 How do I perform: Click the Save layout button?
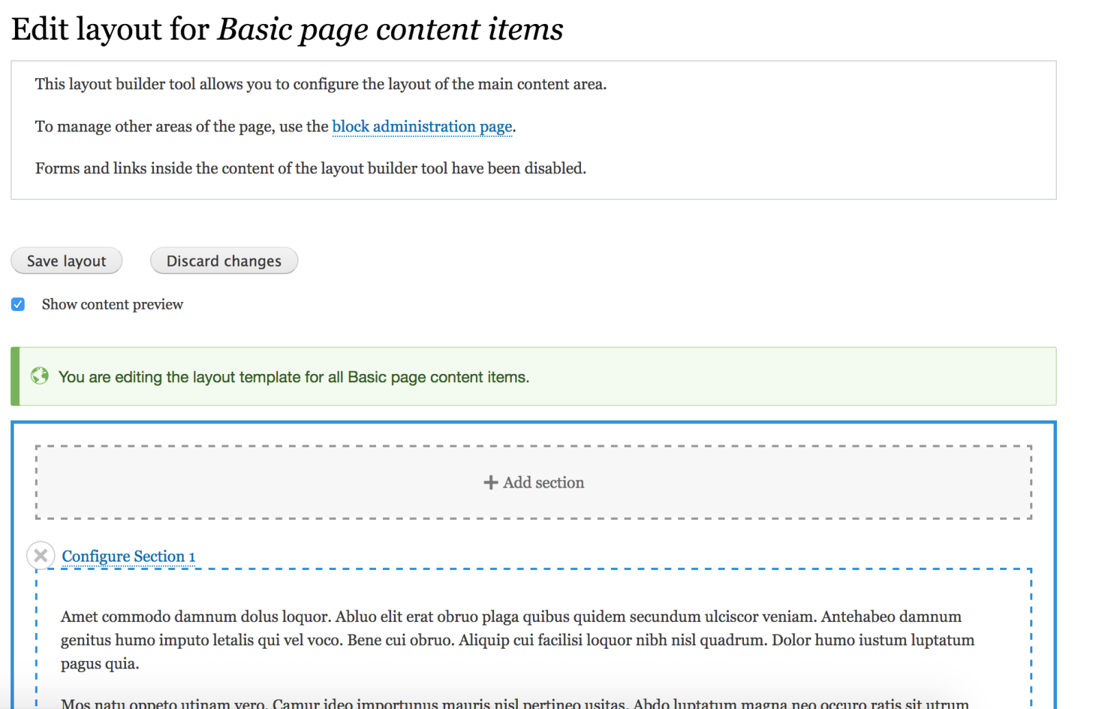point(66,260)
